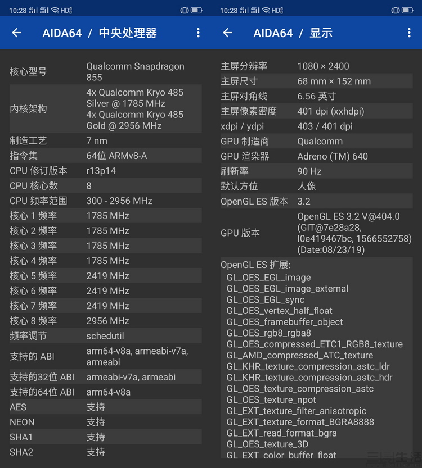Image resolution: width=422 pixels, height=468 pixels.
Task: Tap the 支持的32位 ABI row
Action: tap(106, 377)
